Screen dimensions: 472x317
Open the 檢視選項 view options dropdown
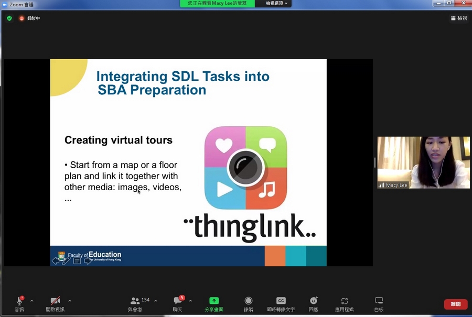(x=276, y=3)
